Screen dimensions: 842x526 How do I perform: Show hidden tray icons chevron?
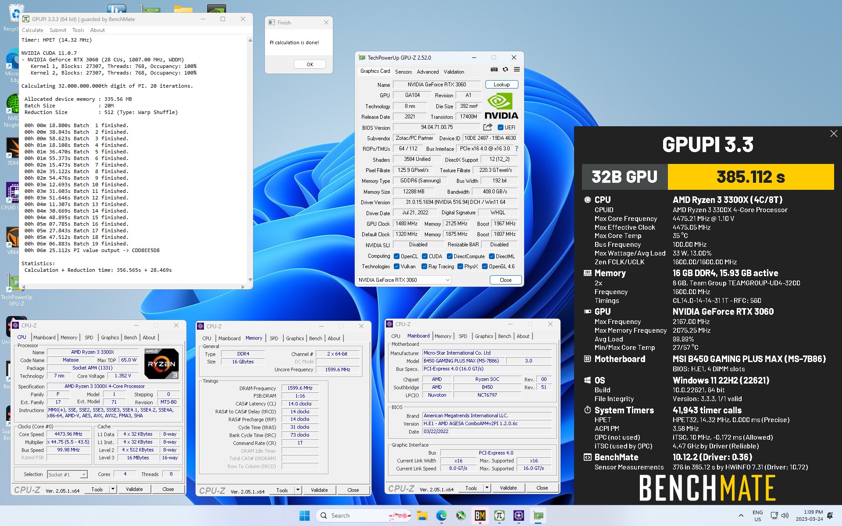click(x=741, y=515)
